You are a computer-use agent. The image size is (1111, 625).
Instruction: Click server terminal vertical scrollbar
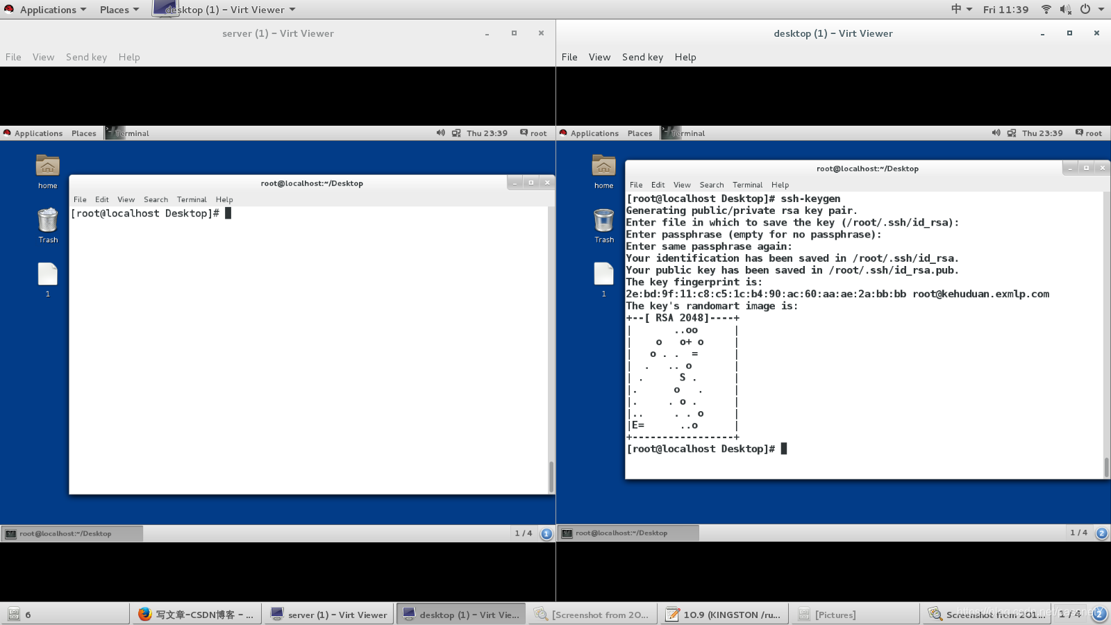pyautogui.click(x=551, y=476)
